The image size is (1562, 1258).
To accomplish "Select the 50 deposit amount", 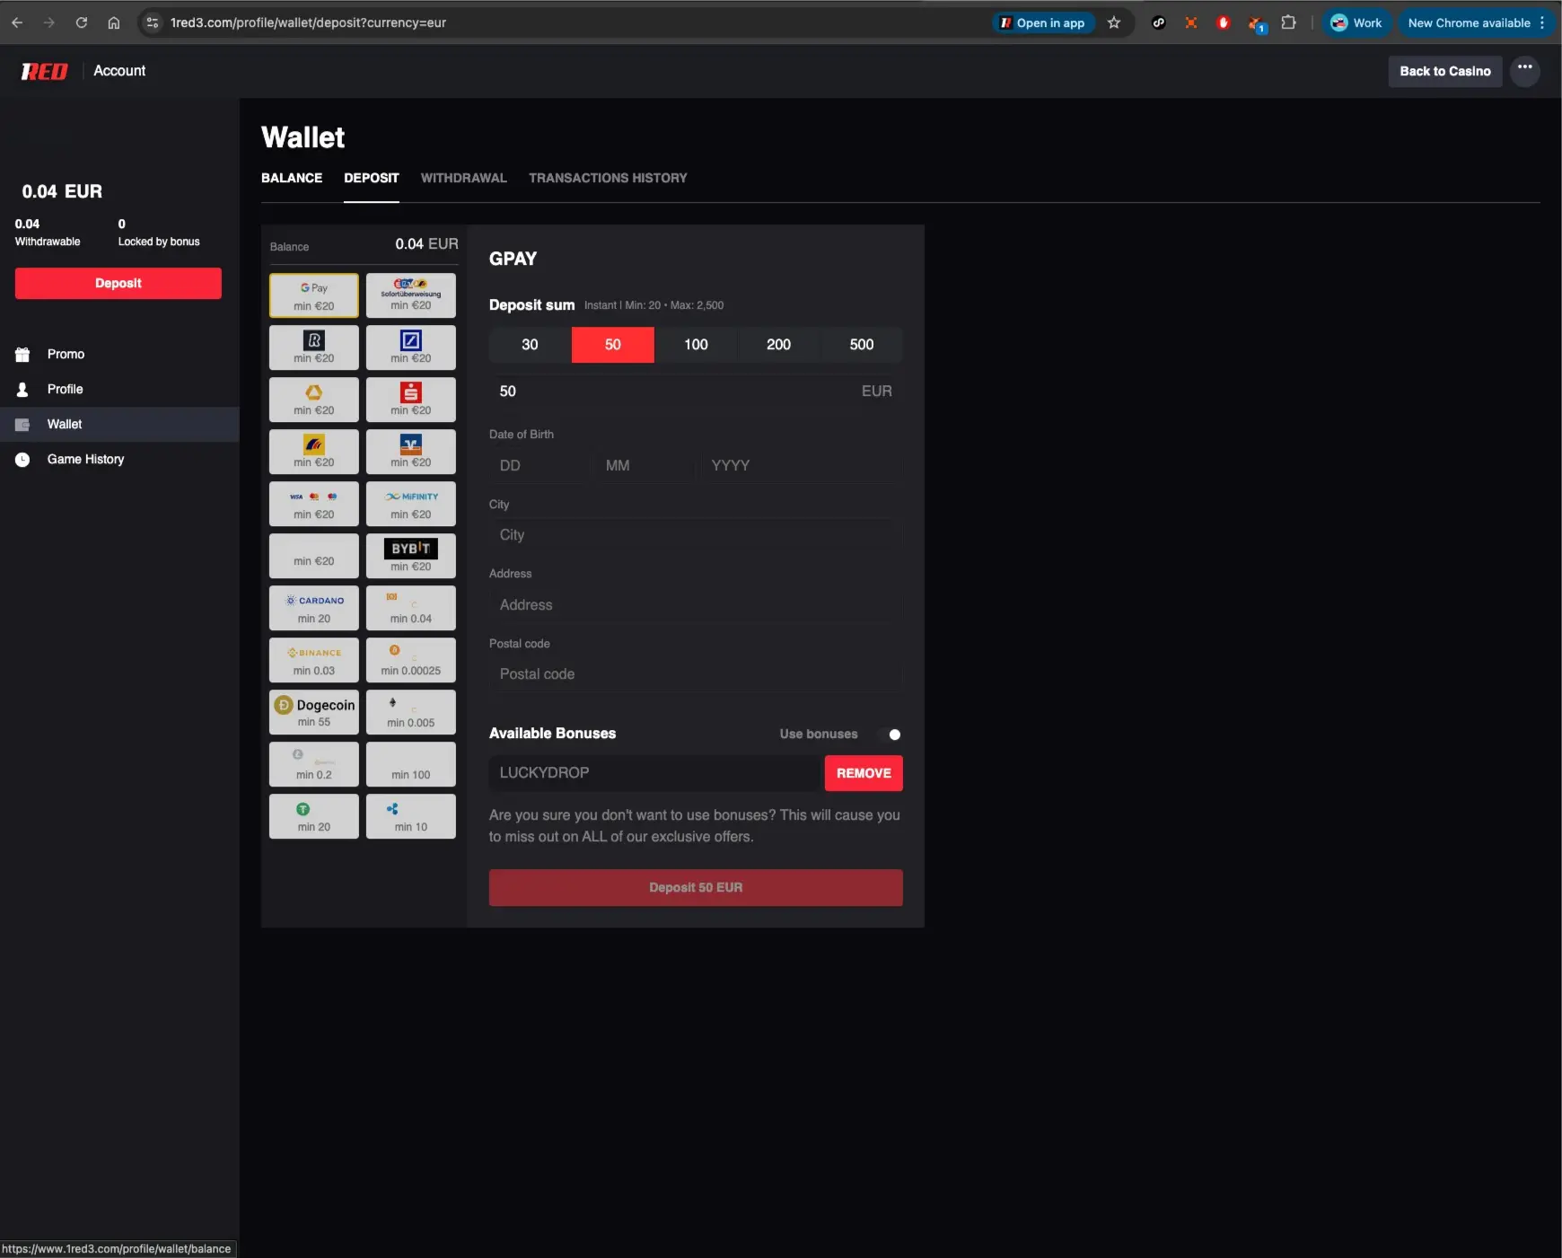I will point(612,345).
